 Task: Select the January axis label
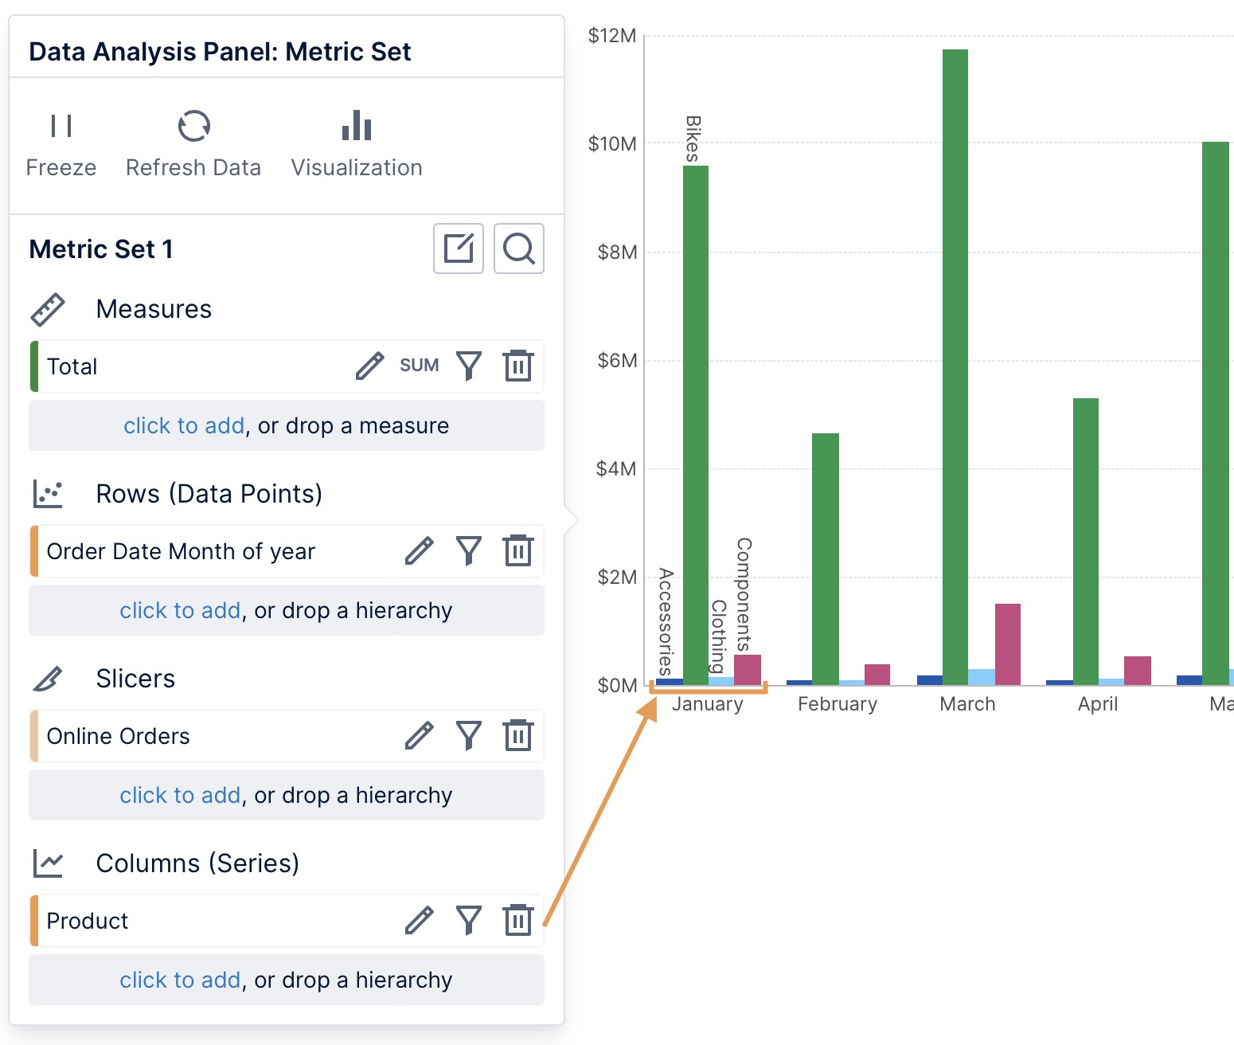(x=708, y=703)
